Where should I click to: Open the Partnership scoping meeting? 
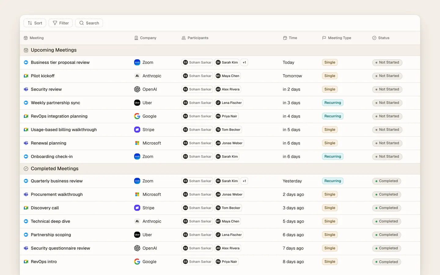click(x=51, y=235)
